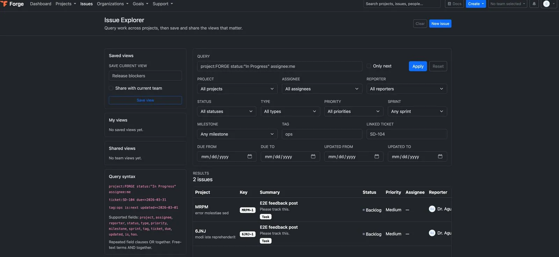Open the Reporter filter dropdown

[x=407, y=89]
